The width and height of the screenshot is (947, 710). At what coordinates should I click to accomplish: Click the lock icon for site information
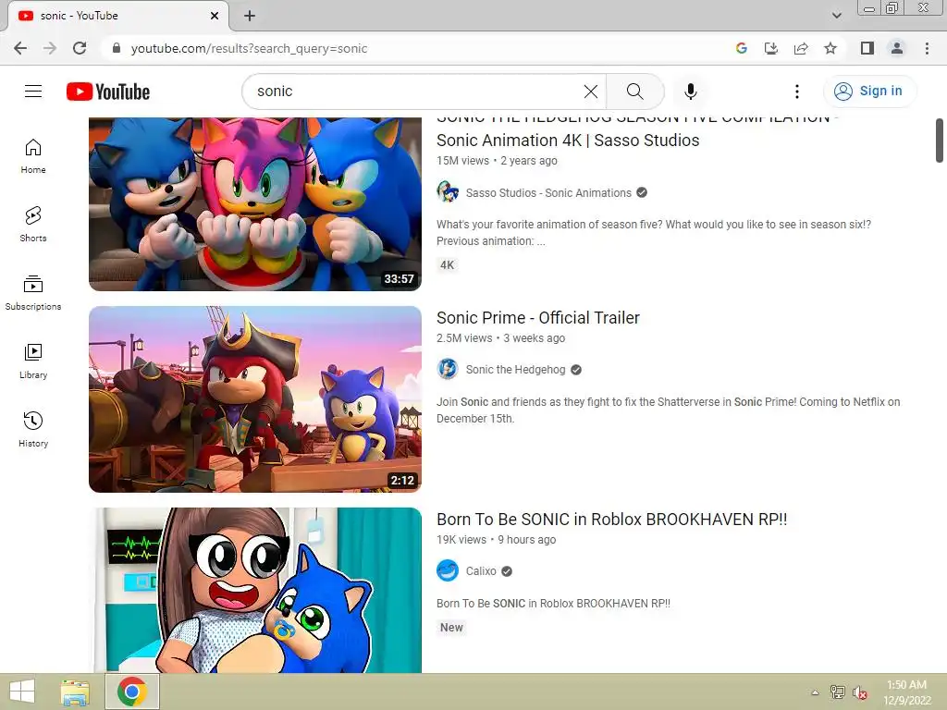(117, 48)
